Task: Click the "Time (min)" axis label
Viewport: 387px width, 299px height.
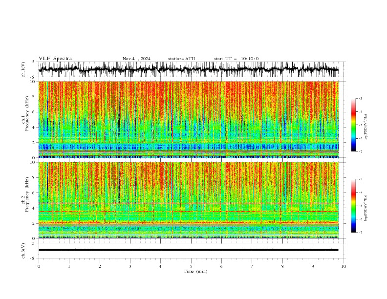Action: point(195,271)
